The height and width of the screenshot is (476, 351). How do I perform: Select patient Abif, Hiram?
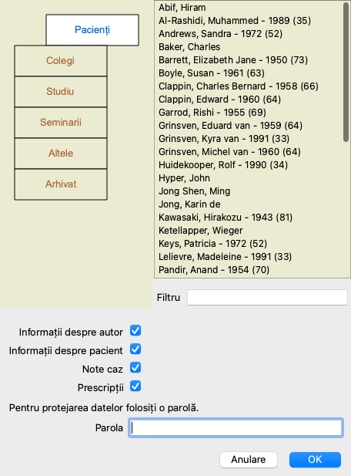[182, 8]
